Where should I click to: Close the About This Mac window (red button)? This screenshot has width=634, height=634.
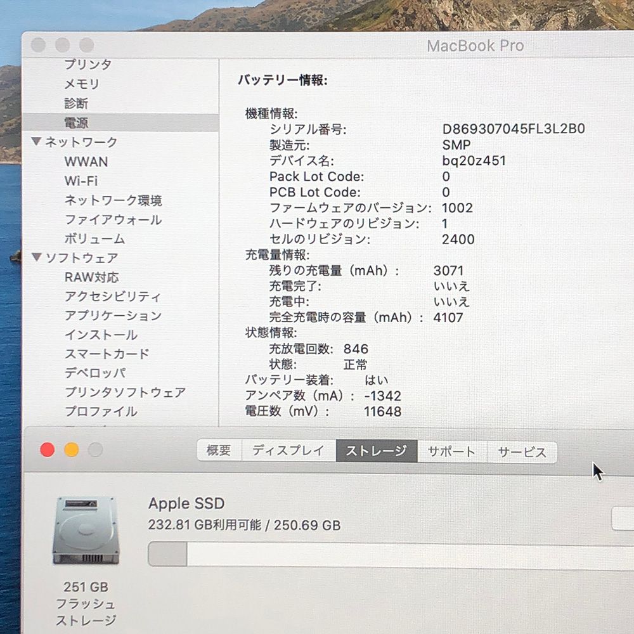(48, 450)
